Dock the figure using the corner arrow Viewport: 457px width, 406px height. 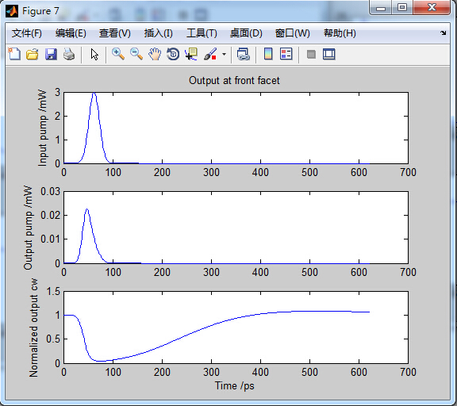pyautogui.click(x=443, y=33)
